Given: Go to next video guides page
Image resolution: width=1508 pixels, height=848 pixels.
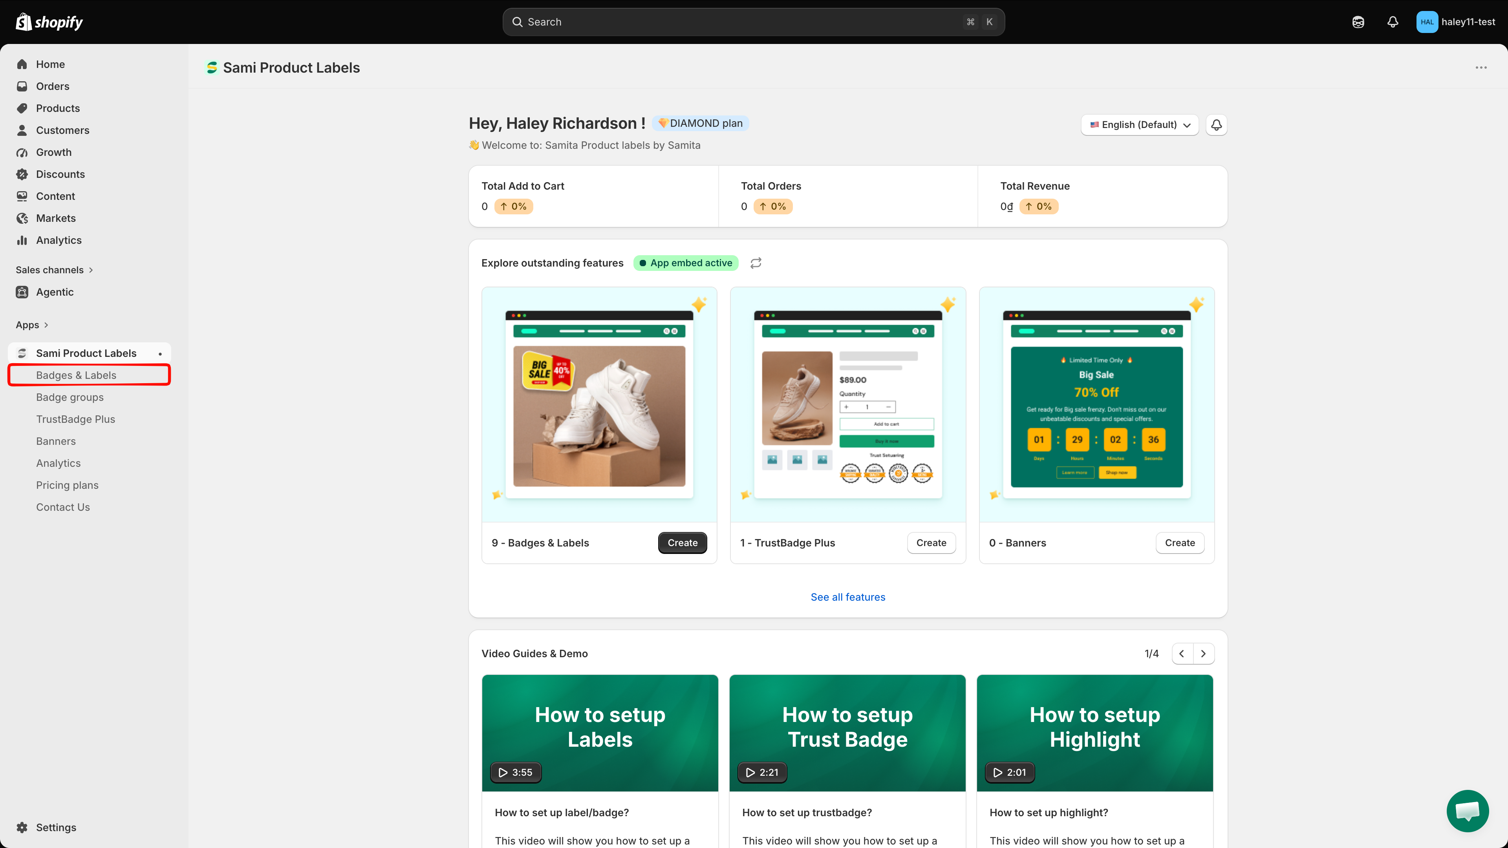Looking at the screenshot, I should [1203, 654].
